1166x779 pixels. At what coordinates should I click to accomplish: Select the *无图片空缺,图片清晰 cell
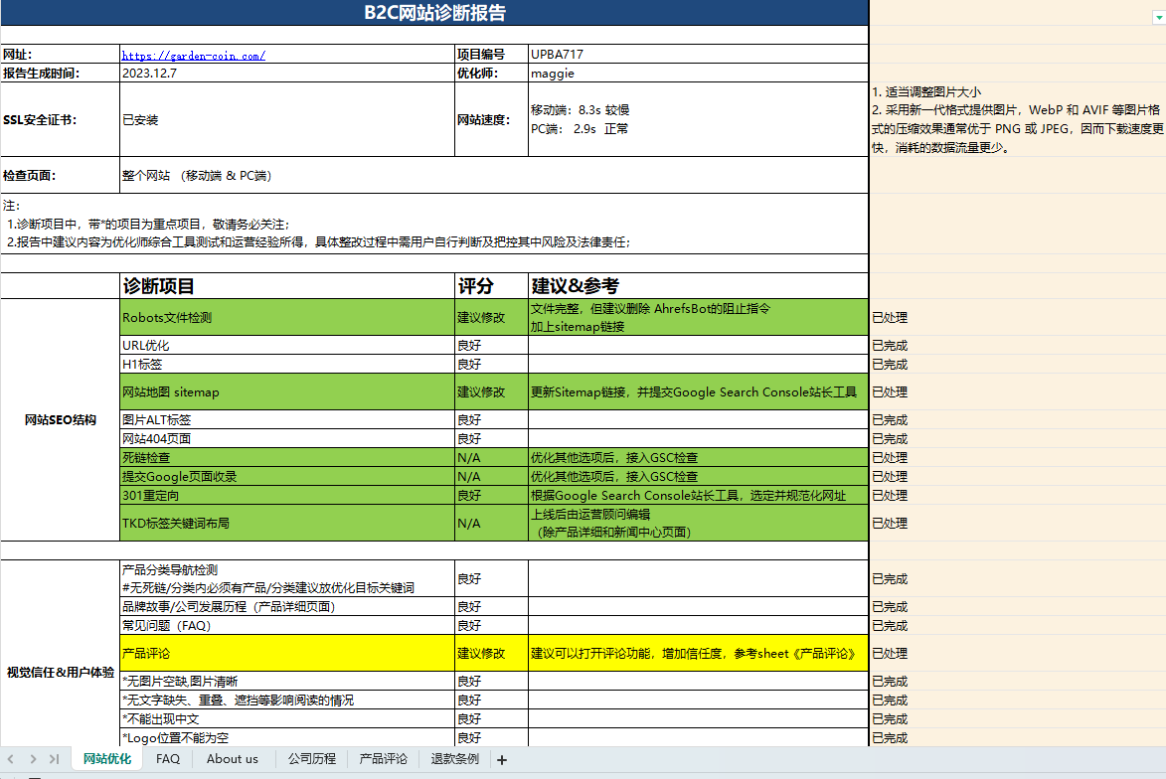pos(287,681)
